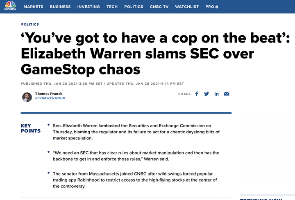Viewport: 295px width, 200px height.
Task: Click Thomas Franck's author photo
Action: 27,97
